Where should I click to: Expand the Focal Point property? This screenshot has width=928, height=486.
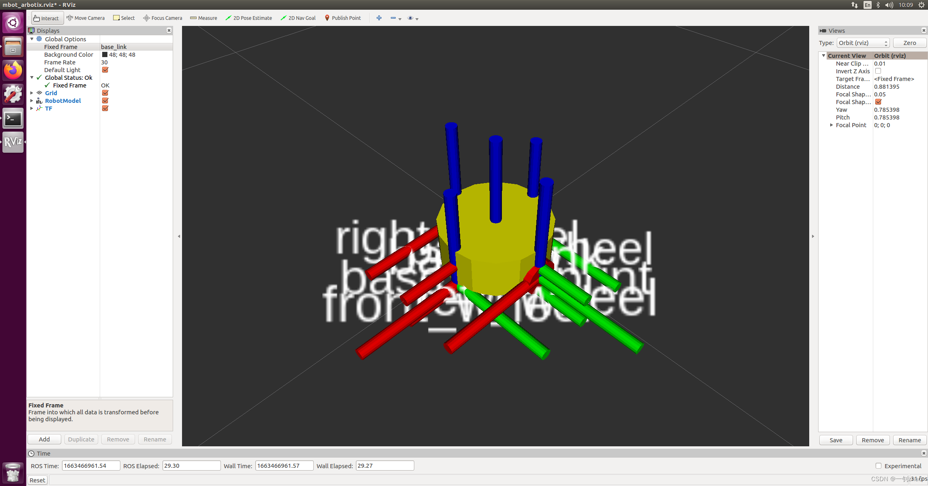pyautogui.click(x=832, y=125)
